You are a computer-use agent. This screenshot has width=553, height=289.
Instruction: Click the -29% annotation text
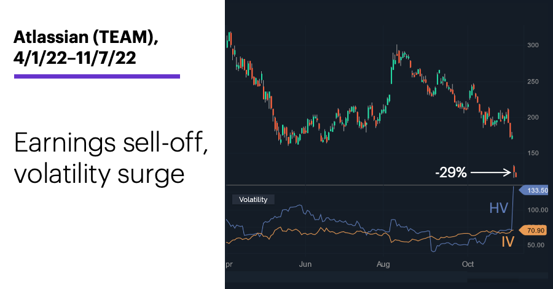tap(451, 172)
